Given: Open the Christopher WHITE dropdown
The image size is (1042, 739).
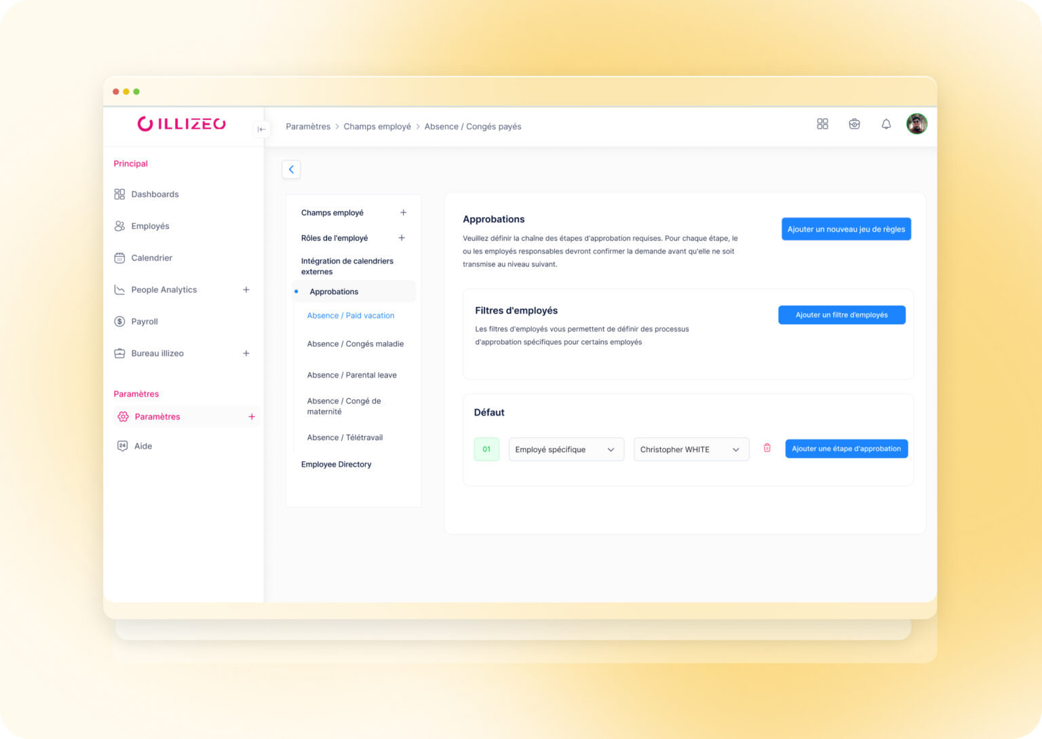Looking at the screenshot, I should [x=691, y=450].
